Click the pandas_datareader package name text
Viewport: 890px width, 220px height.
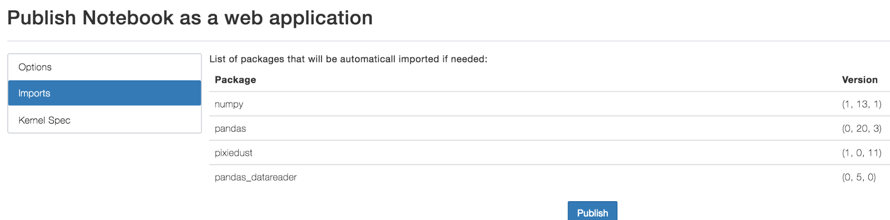pos(256,177)
